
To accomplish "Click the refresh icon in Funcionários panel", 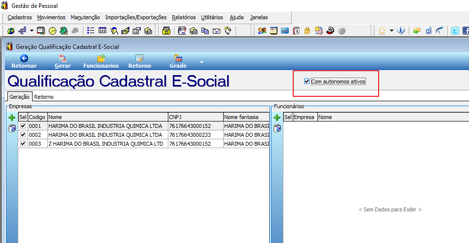I will 277,128.
